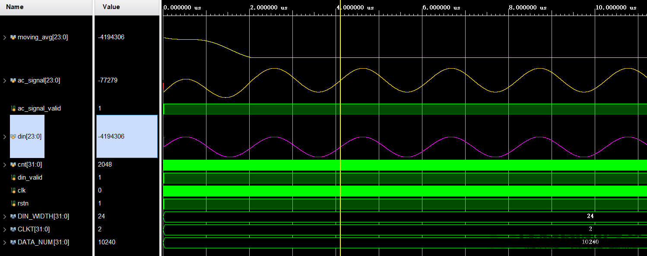Image resolution: width=647 pixels, height=256 pixels.
Task: Click the bus icon next to moving_avg[23:0]
Action: [13, 37]
